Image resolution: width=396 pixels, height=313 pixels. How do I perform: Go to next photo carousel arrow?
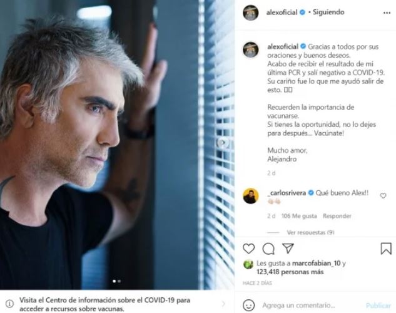(223, 143)
